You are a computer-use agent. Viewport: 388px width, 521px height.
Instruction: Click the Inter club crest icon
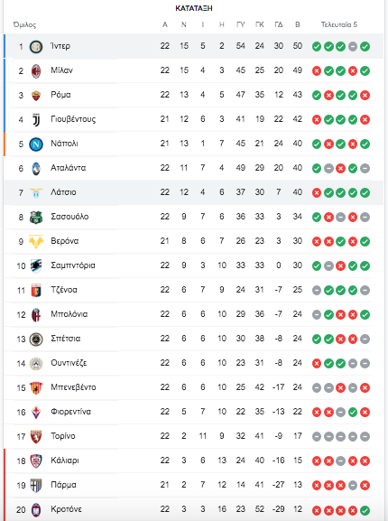pyautogui.click(x=36, y=47)
